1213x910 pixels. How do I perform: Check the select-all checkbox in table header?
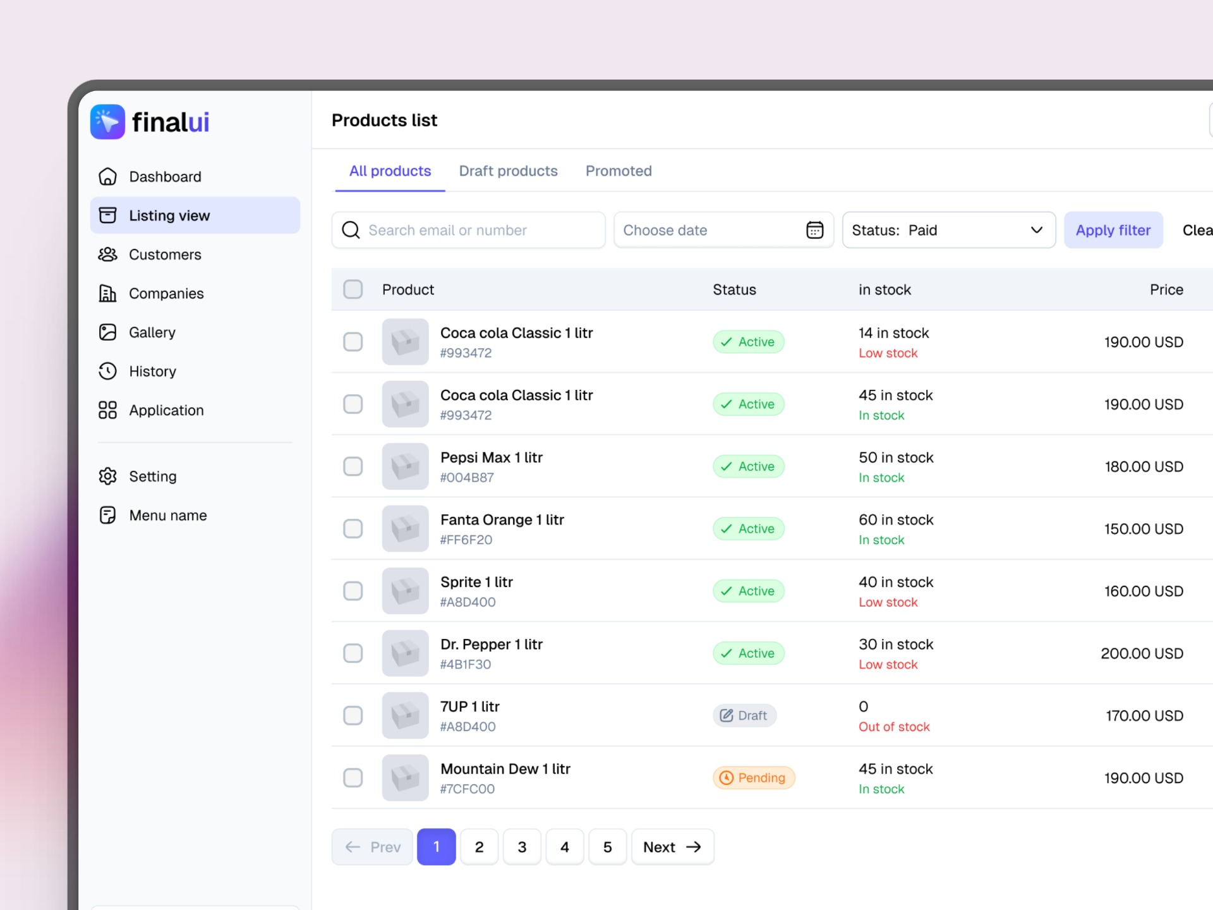353,289
